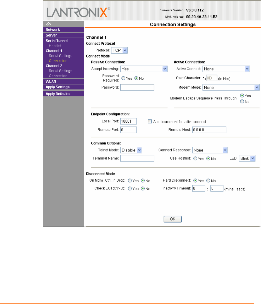Screen dimensions: 261x304
Task: Open Channel 2 Connection page
Action: point(58,76)
